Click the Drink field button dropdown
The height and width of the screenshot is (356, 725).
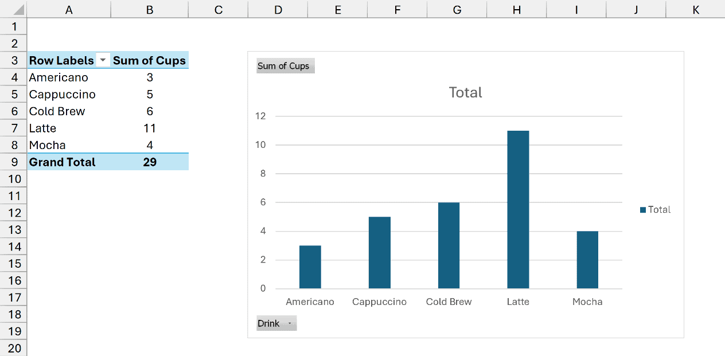pyautogui.click(x=276, y=323)
